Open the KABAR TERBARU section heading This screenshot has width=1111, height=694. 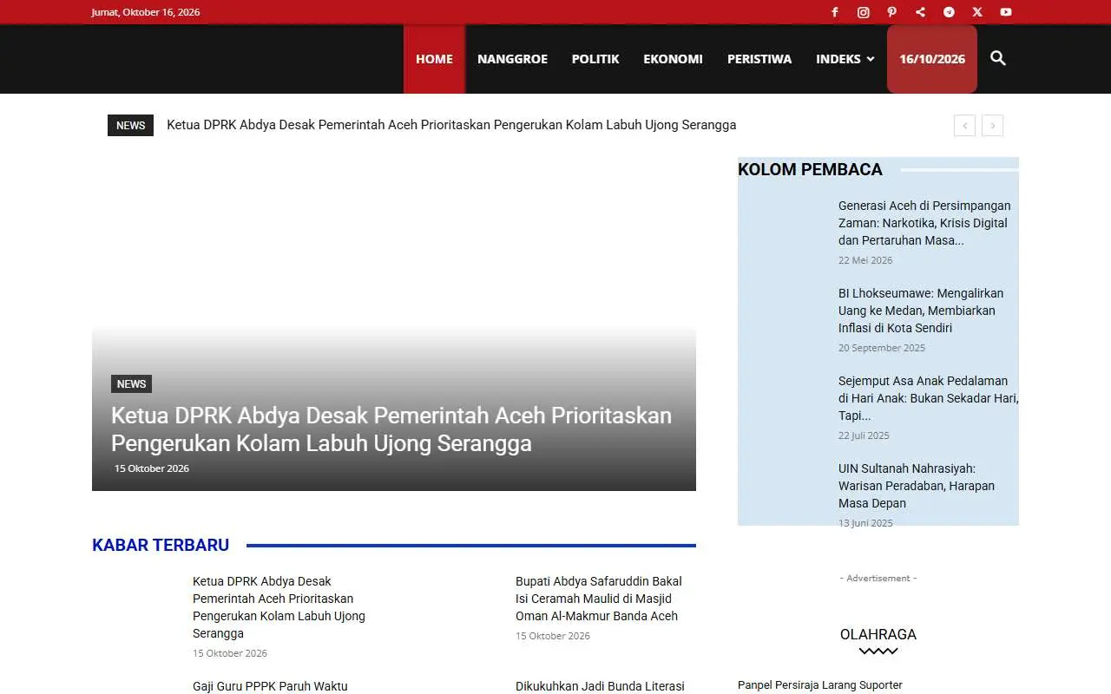(161, 545)
